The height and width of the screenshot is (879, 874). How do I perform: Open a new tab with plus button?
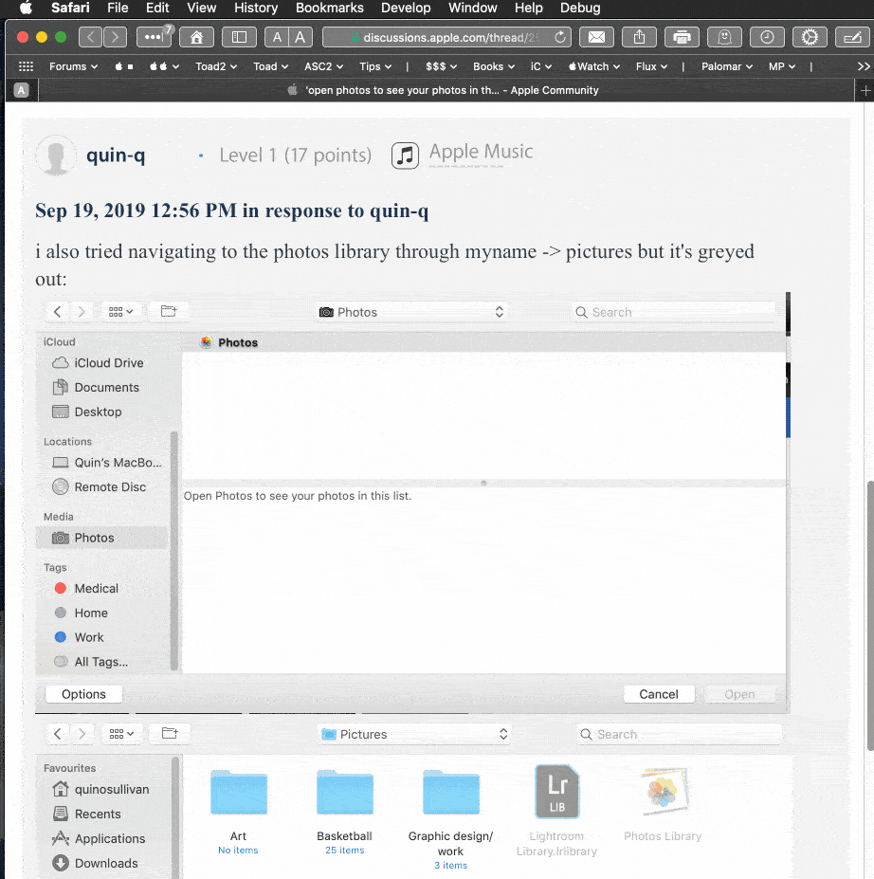click(x=865, y=90)
